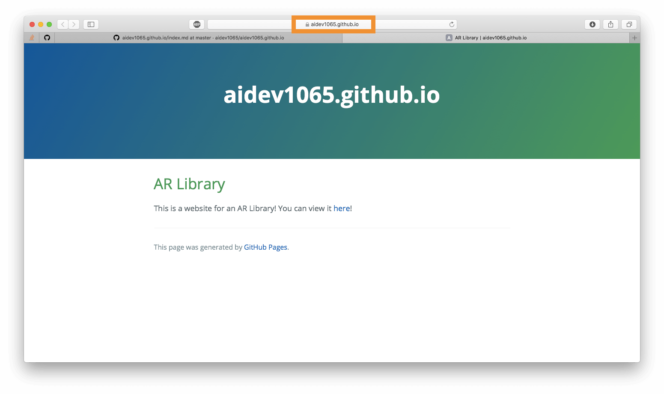Select the AR Library tab
Screen dimensions: 664x394
(x=486, y=38)
